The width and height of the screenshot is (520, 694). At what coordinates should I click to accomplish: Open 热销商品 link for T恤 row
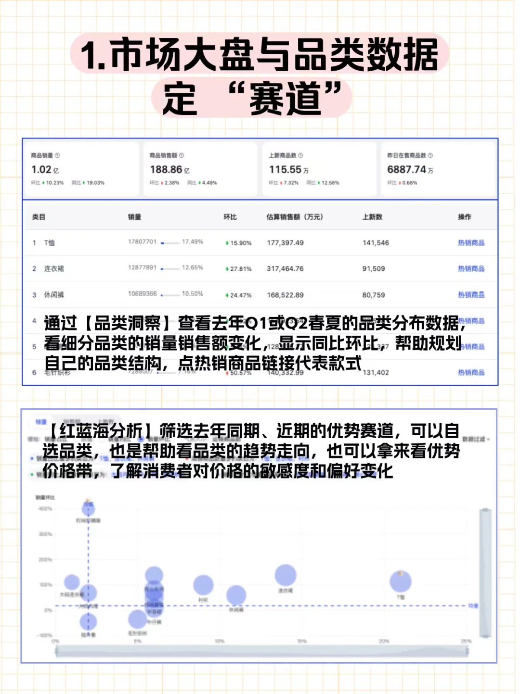click(471, 243)
